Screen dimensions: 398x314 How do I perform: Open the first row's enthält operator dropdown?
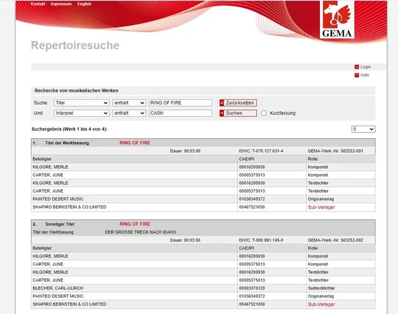[x=129, y=103]
